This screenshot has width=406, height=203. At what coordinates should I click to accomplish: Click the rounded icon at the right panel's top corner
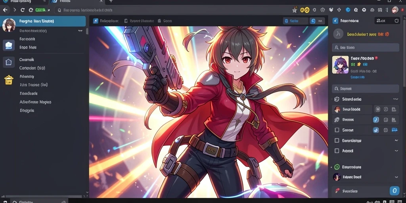click(x=396, y=21)
